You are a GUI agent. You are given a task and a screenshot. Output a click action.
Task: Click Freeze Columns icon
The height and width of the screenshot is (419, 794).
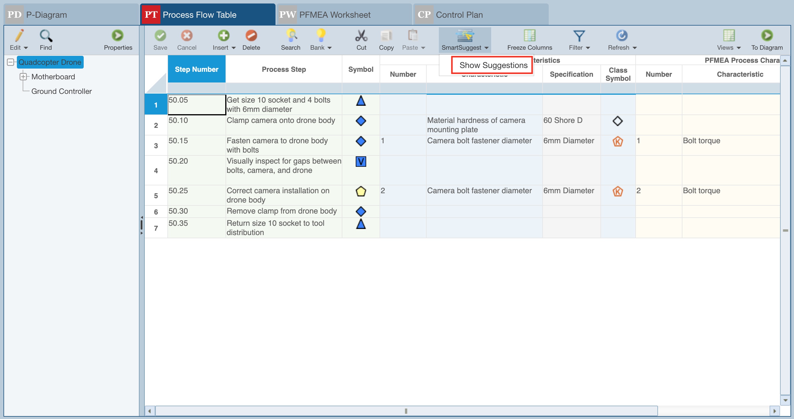pos(529,36)
